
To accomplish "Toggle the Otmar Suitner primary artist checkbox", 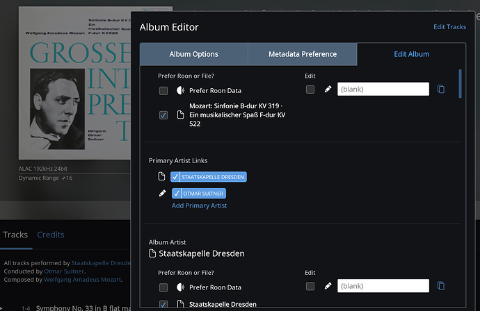I will 176,194.
